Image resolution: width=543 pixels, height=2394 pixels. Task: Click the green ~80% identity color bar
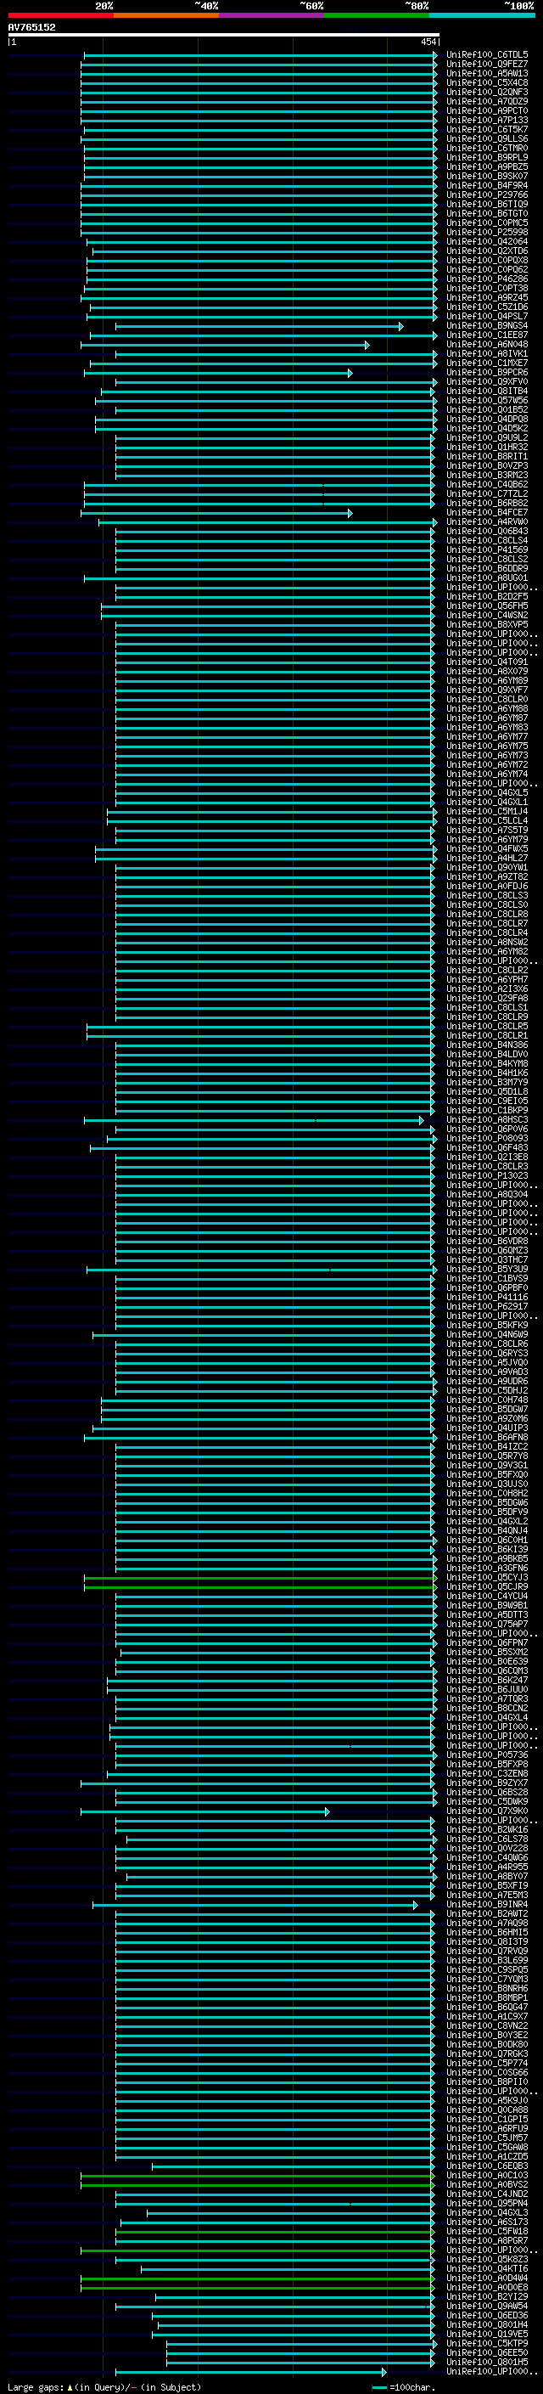coord(377,15)
